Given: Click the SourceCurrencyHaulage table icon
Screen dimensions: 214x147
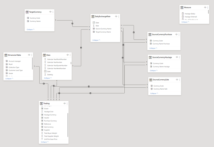Looking at the screenshot, I should (150, 57).
